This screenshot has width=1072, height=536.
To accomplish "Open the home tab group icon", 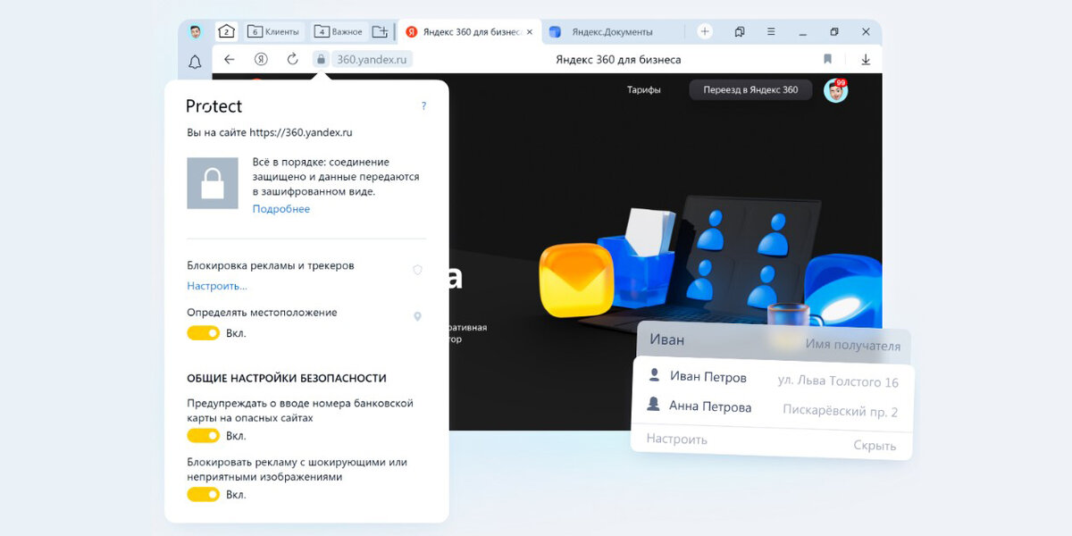I will pyautogui.click(x=227, y=31).
